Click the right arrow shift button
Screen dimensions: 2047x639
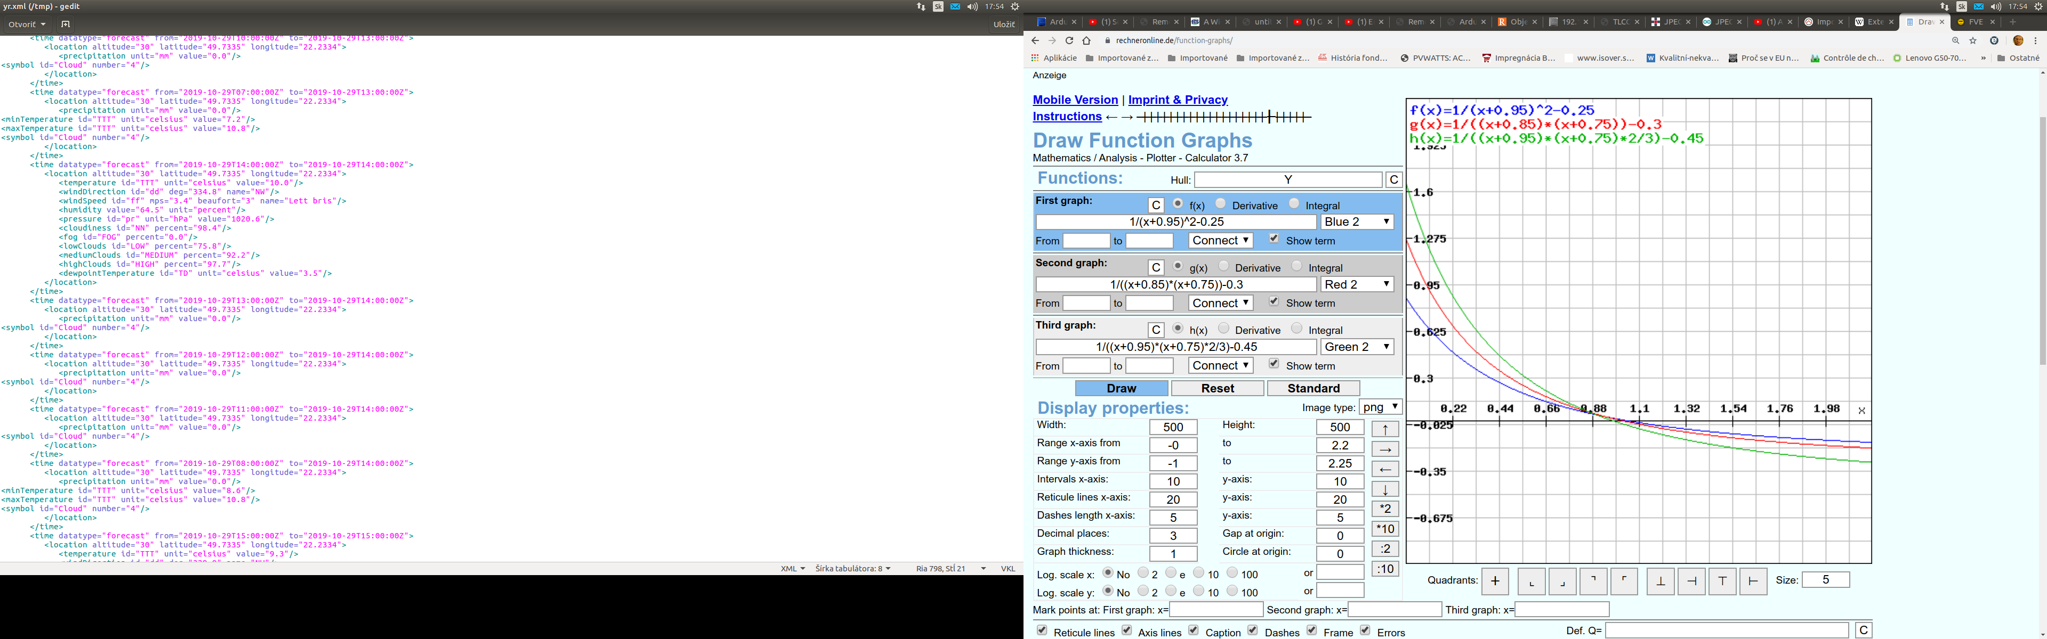[1385, 449]
